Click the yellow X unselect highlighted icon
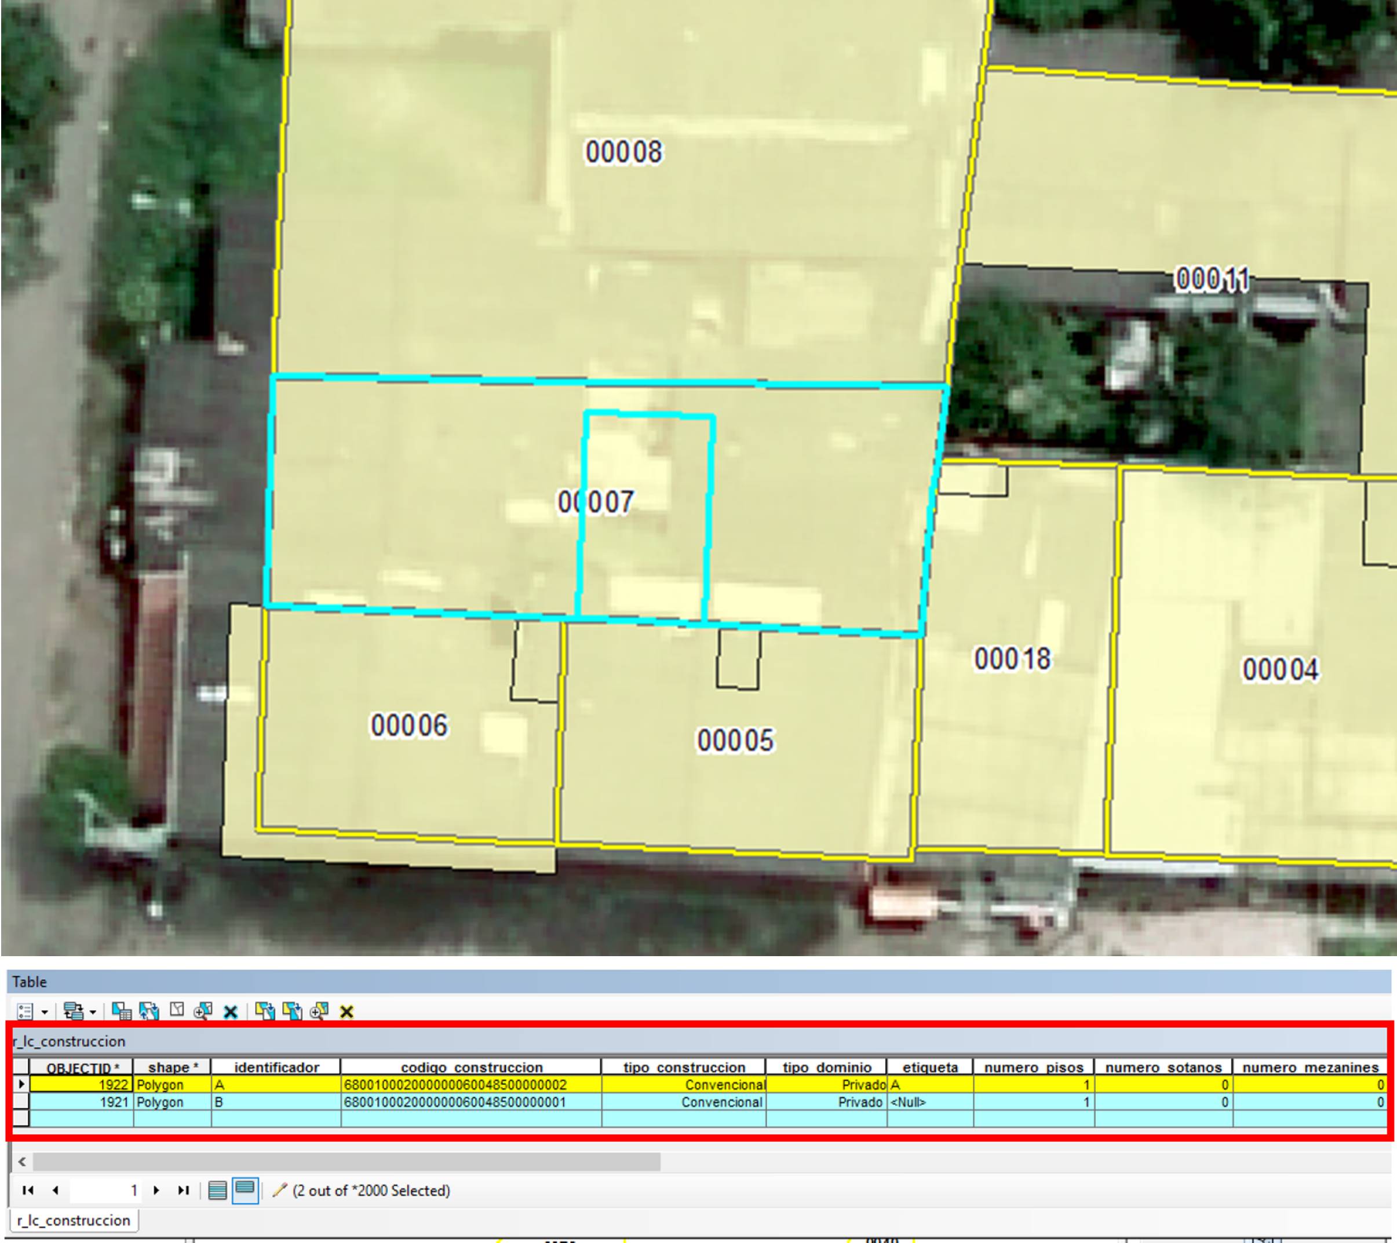The height and width of the screenshot is (1243, 1397). click(x=346, y=1012)
